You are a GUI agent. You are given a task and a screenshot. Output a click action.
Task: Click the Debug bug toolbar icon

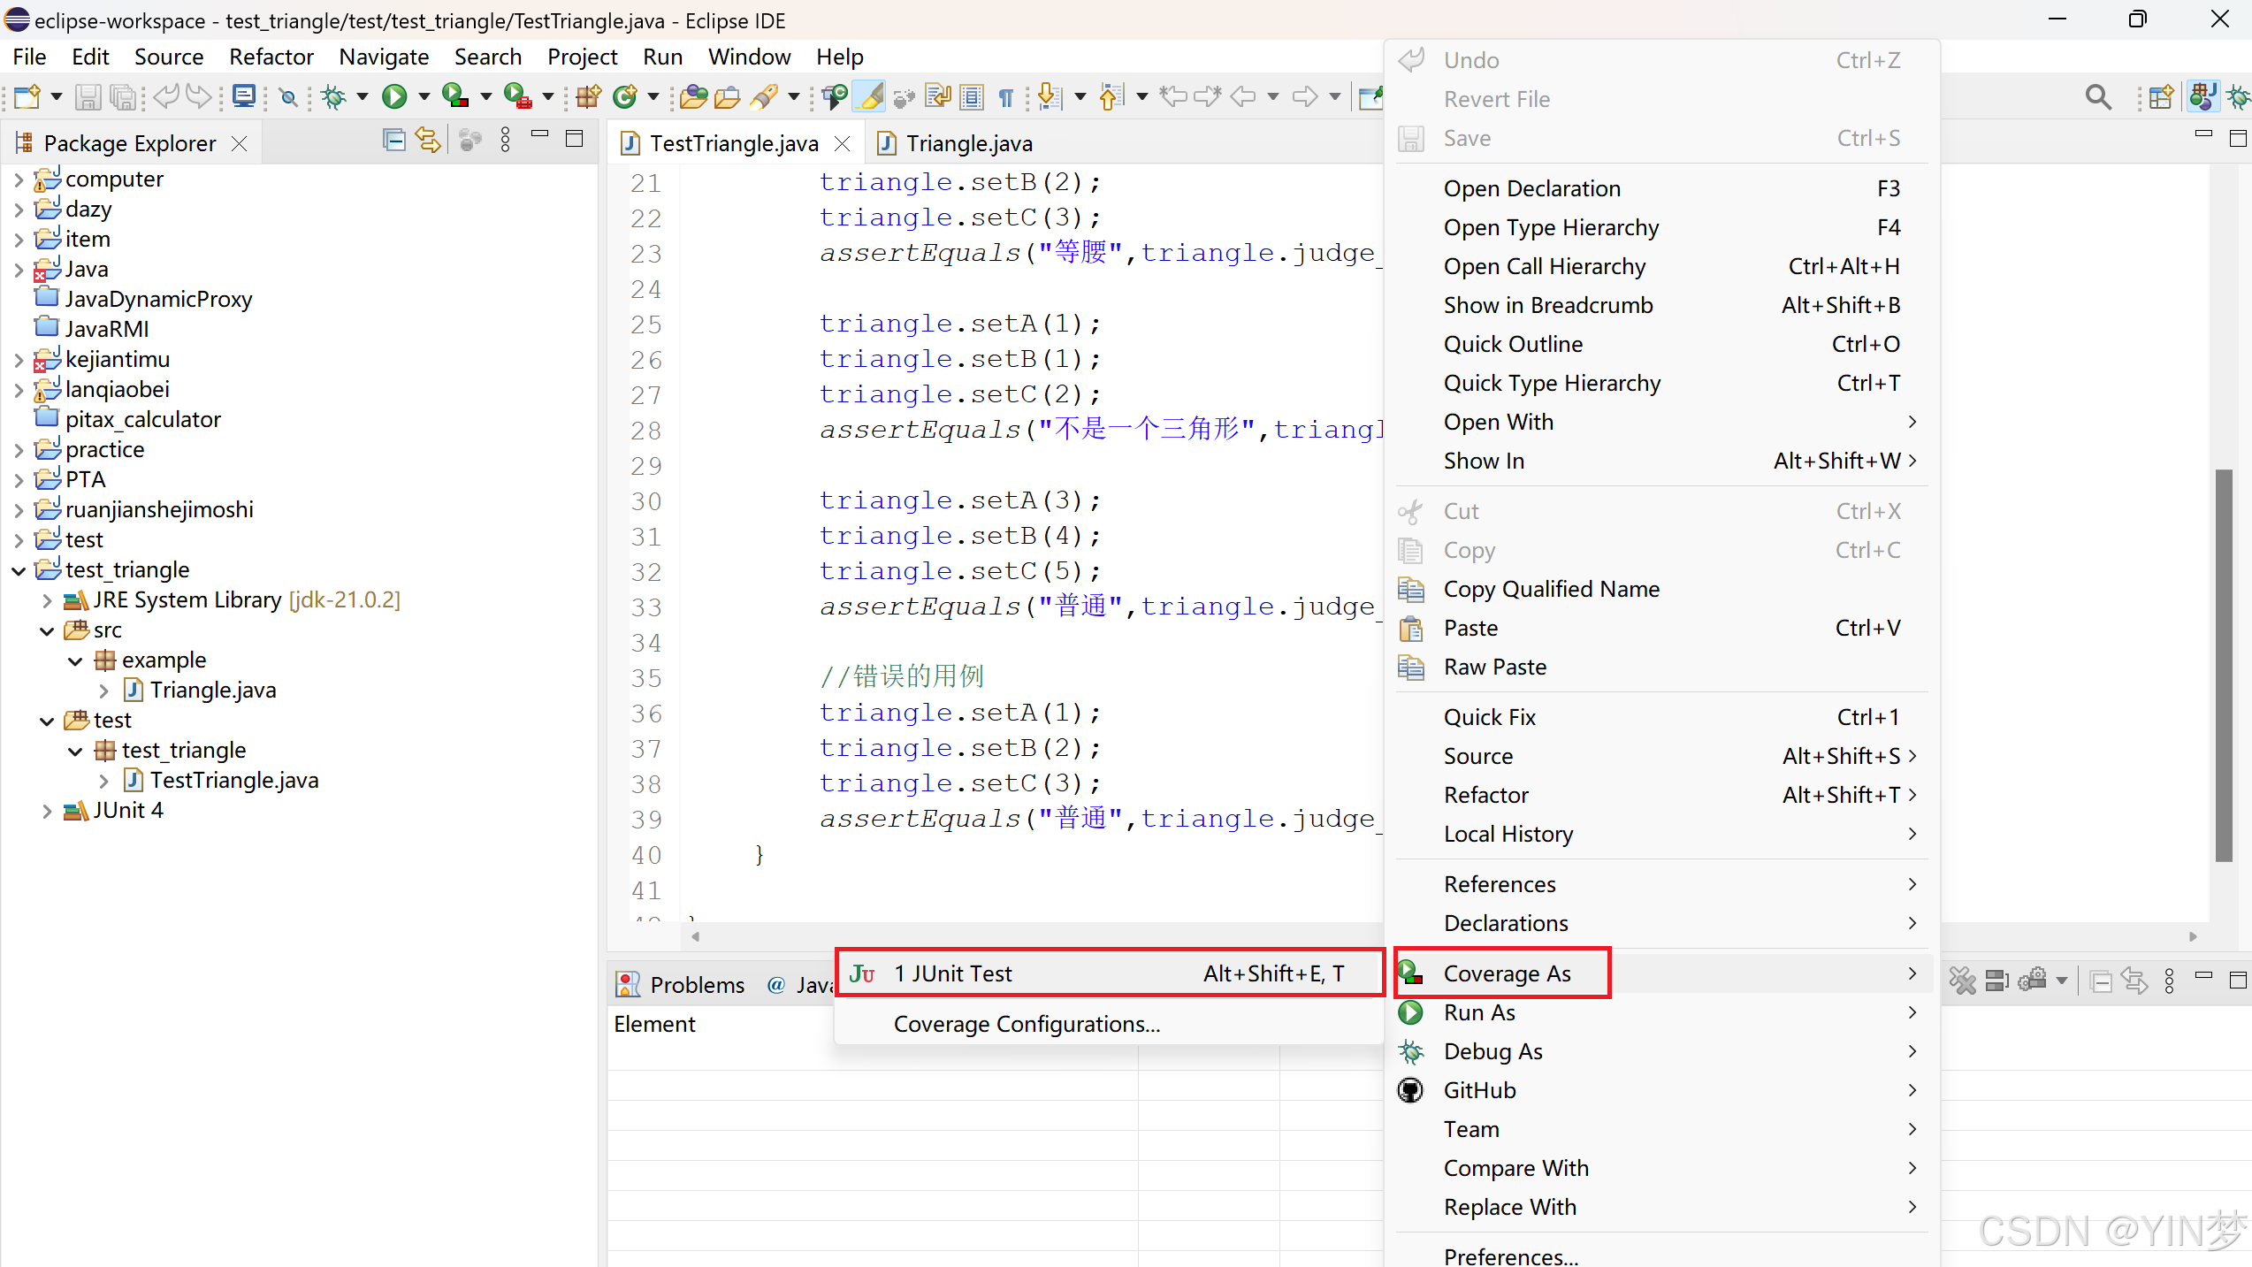point(333,96)
